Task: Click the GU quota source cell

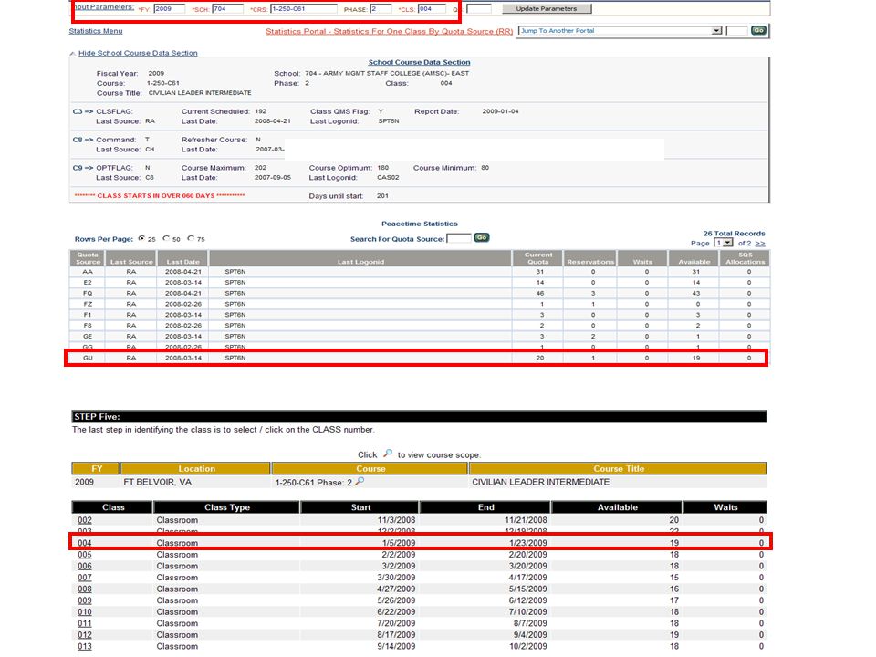Action: click(88, 358)
